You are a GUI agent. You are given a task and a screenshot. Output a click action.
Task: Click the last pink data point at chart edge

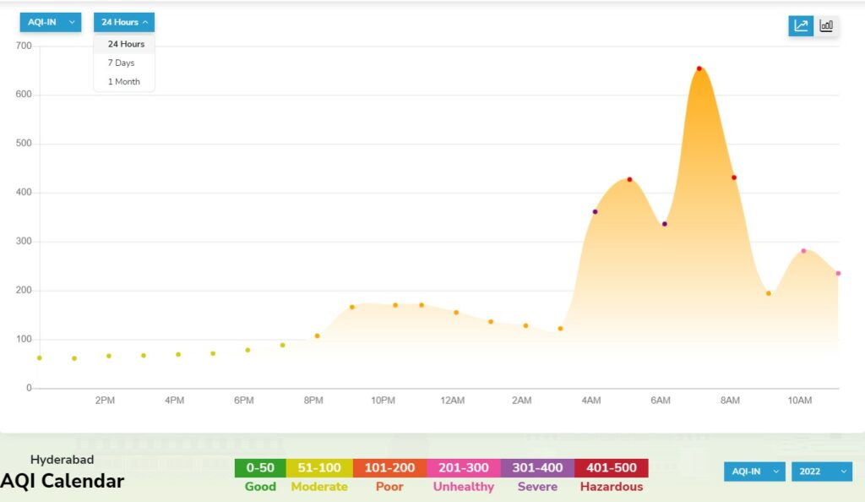pos(838,274)
